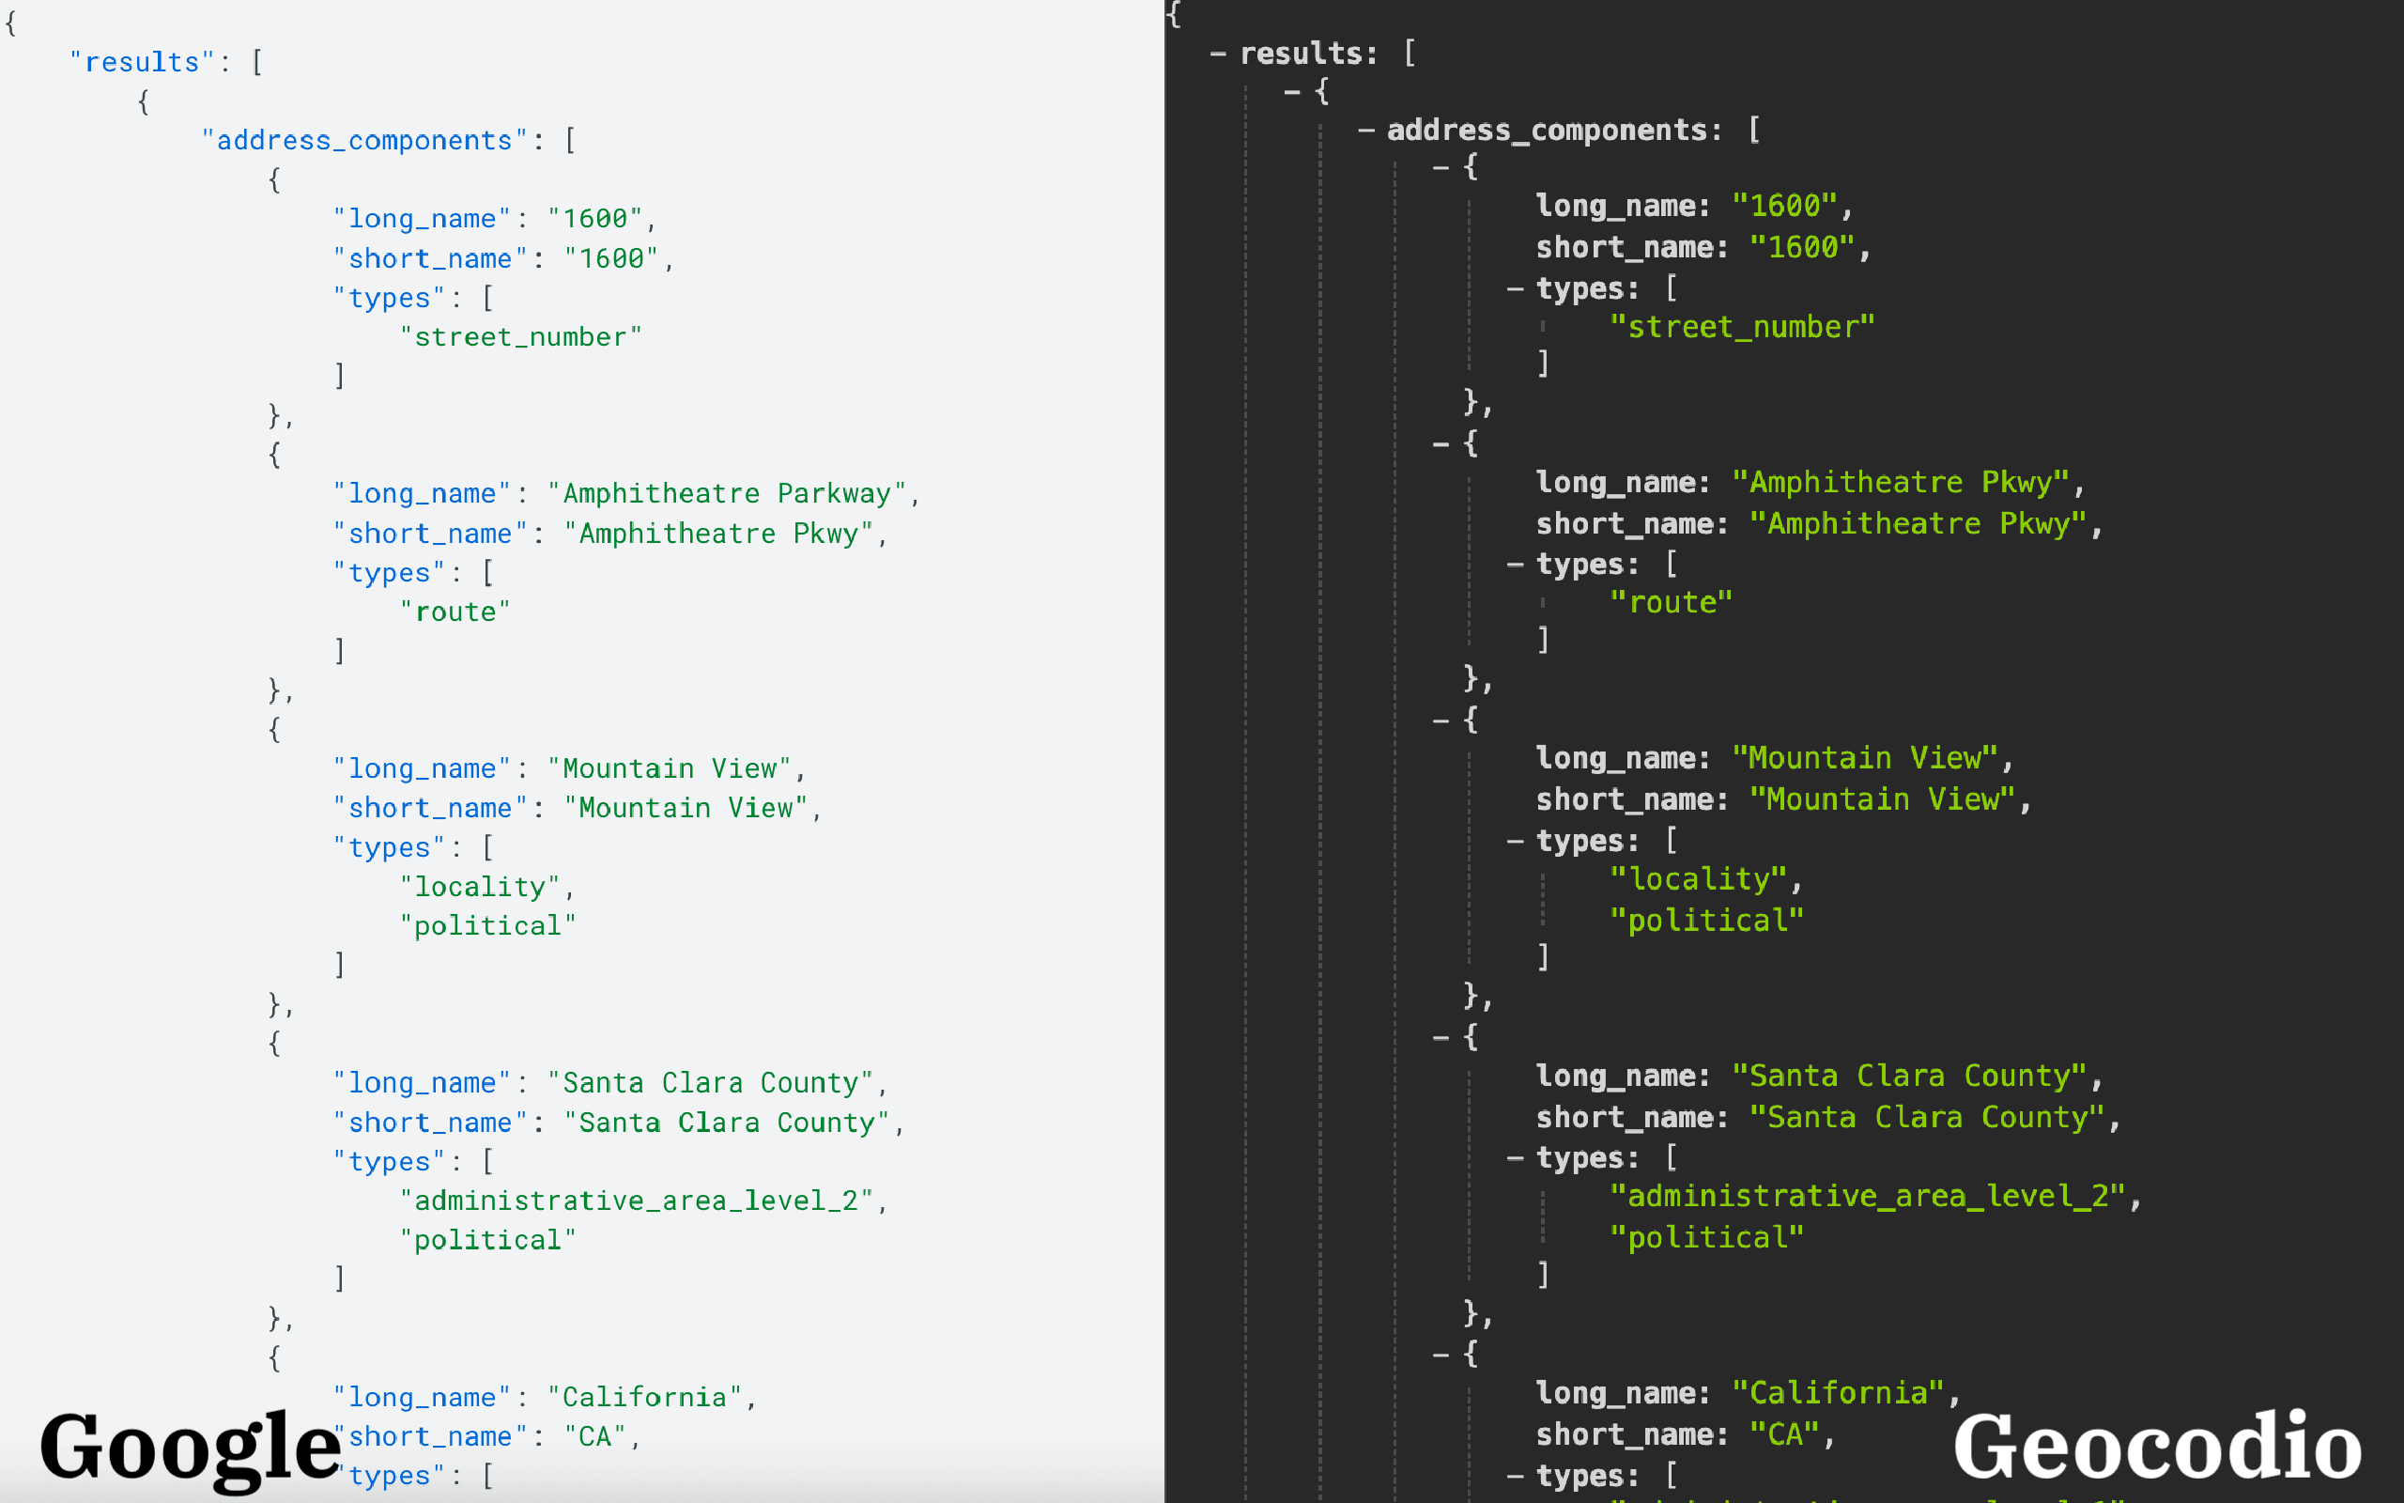2404x1503 pixels.
Task: Click the "Santa Clara County" long_name in Google
Action: coord(710,1083)
